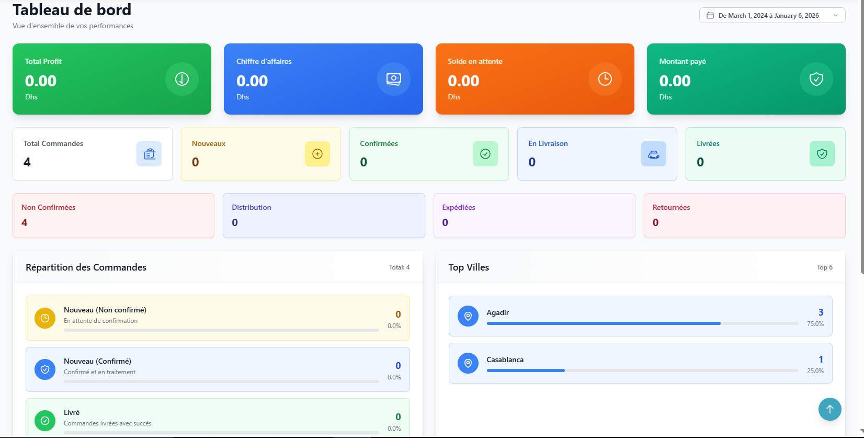Click the Solde en attente clock icon
The image size is (864, 438).
605,79
